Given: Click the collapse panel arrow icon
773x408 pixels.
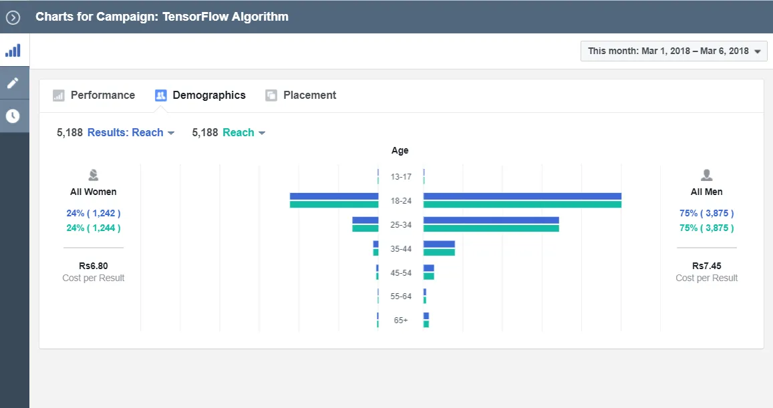Looking at the screenshot, I should [x=13, y=18].
